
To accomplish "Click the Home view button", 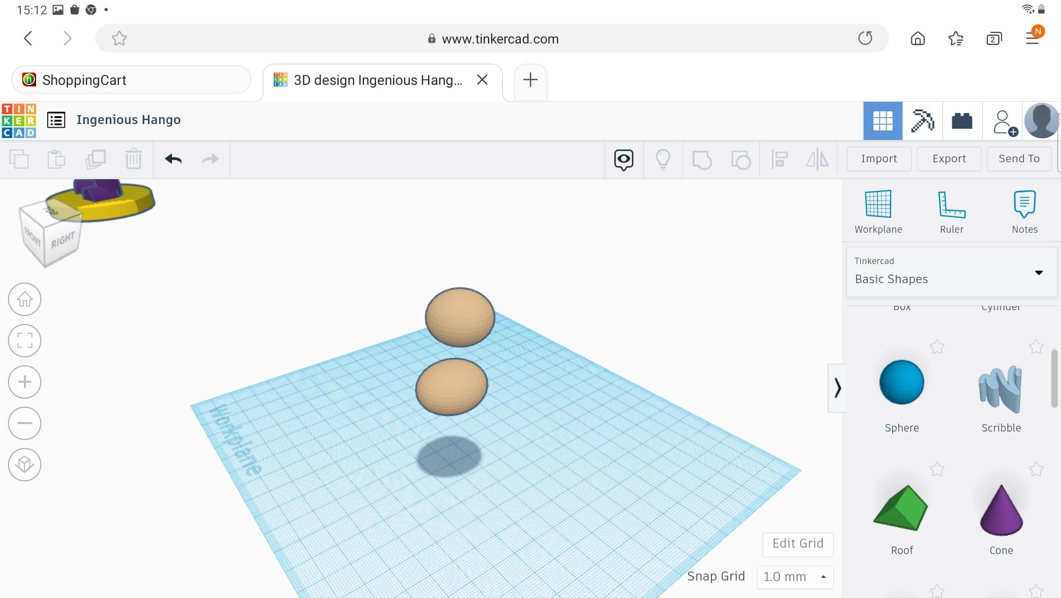I will click(x=24, y=300).
